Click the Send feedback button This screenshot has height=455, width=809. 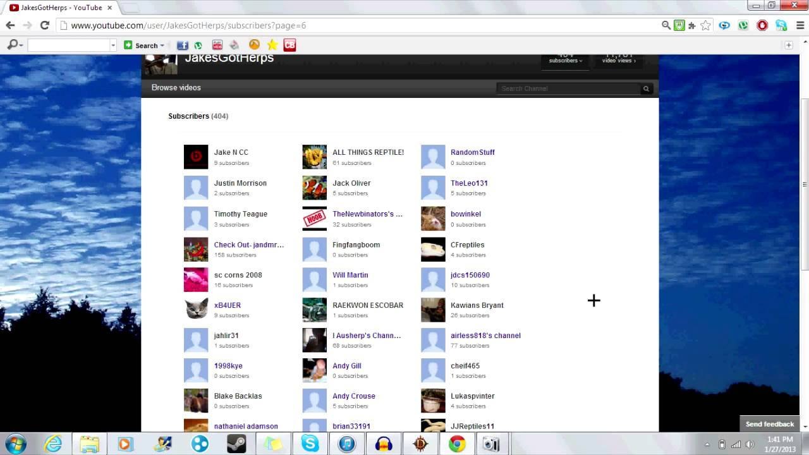[769, 424]
